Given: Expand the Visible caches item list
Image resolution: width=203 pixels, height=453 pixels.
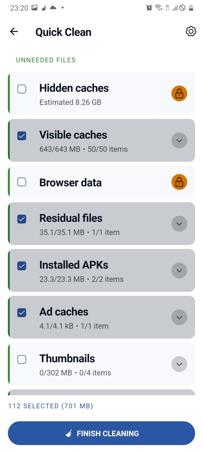Looking at the screenshot, I should click(x=179, y=140).
